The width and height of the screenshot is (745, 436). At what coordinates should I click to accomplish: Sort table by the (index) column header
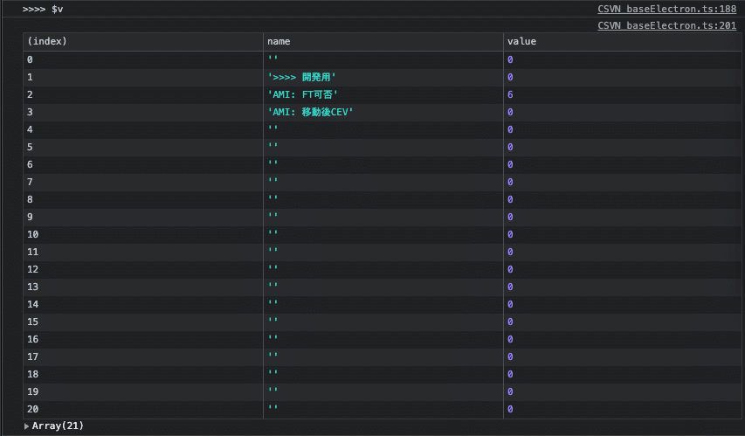coord(143,41)
